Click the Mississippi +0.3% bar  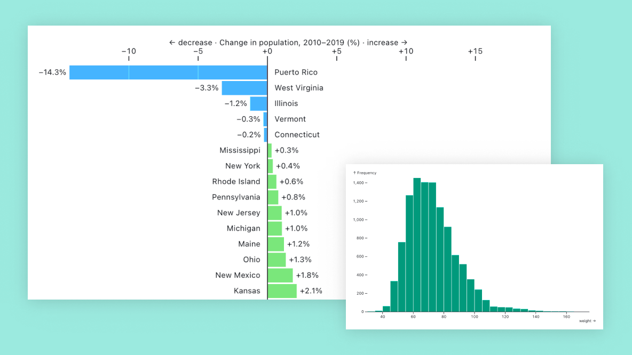point(270,150)
